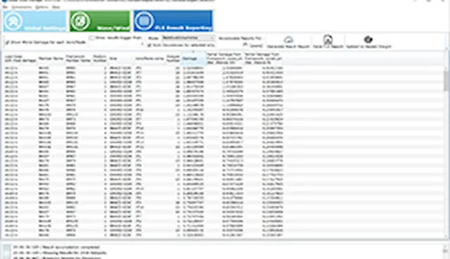Image resolution: width=450 pixels, height=259 pixels.
Task: Click the FLS Result Reporting ring icon
Action: [143, 21]
